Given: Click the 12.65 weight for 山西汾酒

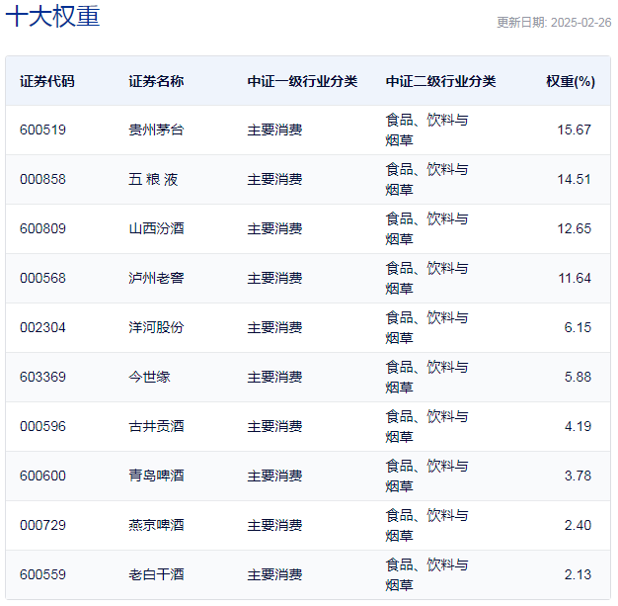Looking at the screenshot, I should click(574, 228).
